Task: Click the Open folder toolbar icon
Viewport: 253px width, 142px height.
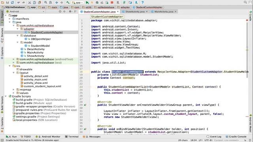Action: click(3, 2)
